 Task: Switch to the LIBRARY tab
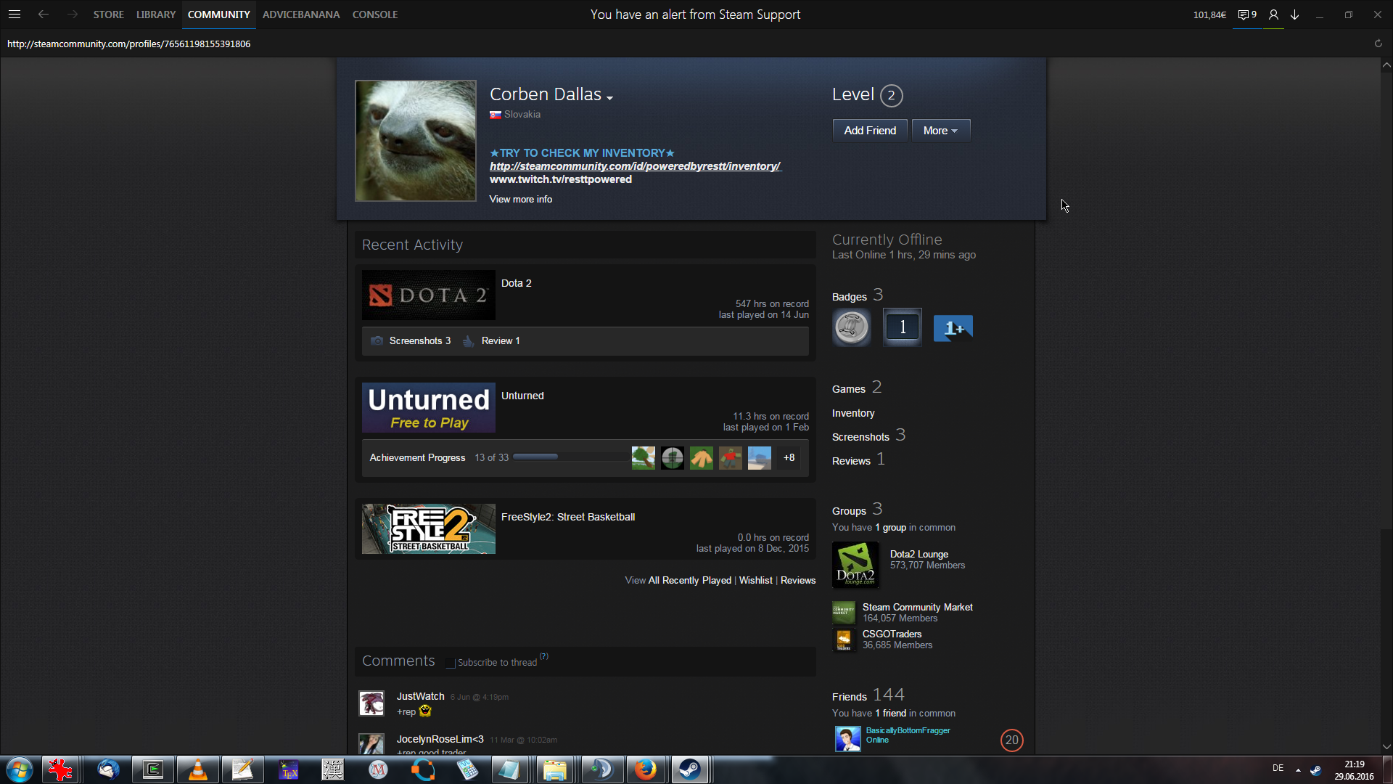pos(156,15)
